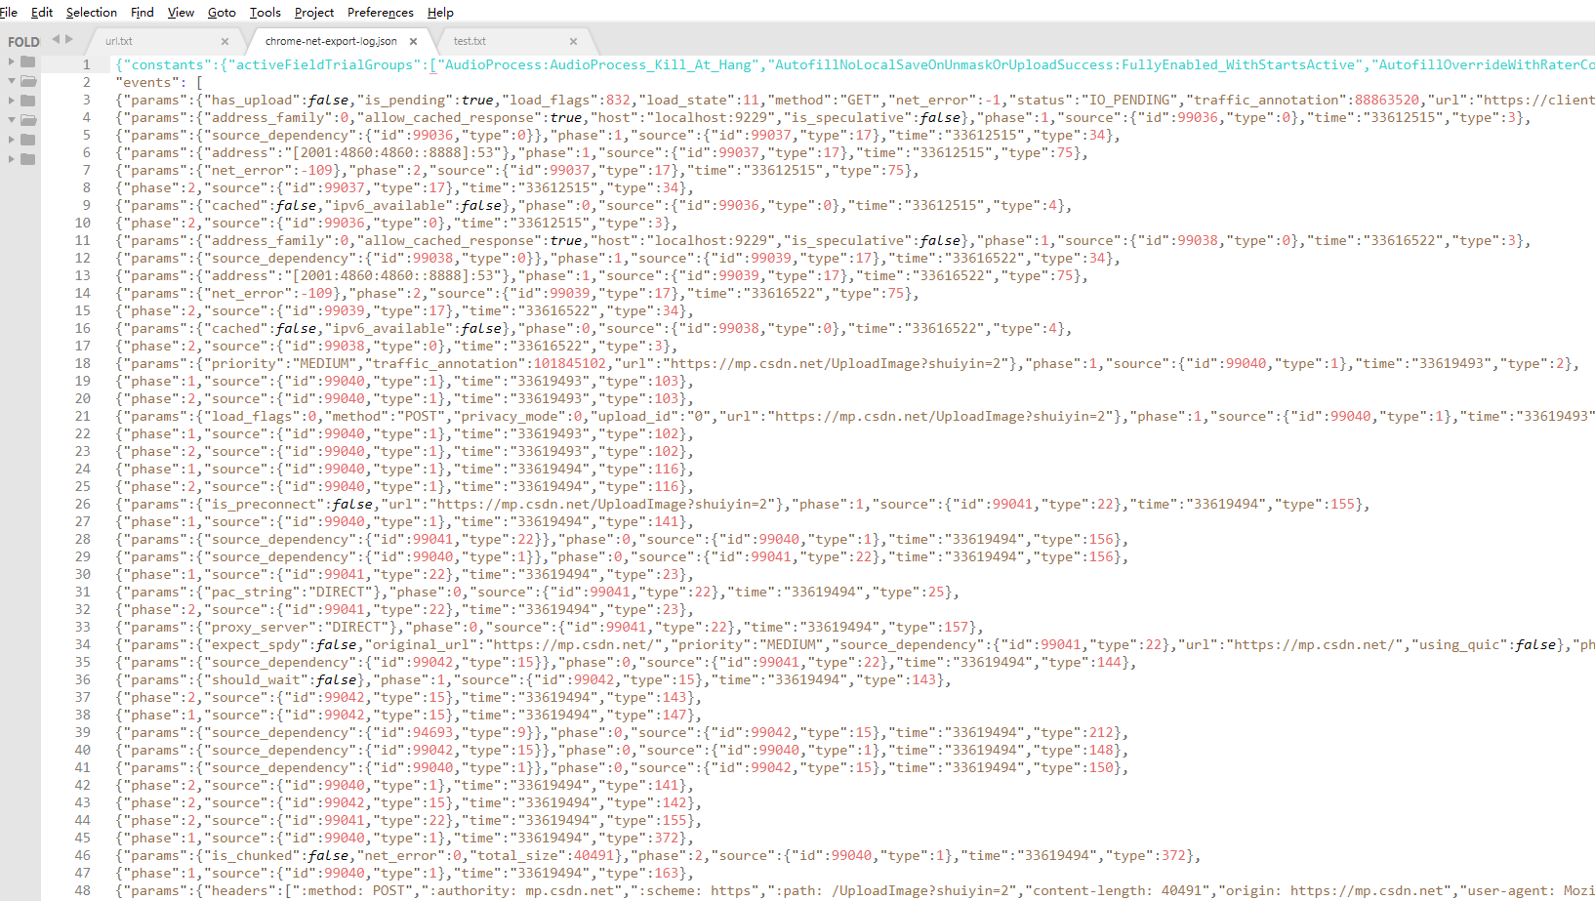Open the Help menu
1595x901 pixels.
[440, 13]
